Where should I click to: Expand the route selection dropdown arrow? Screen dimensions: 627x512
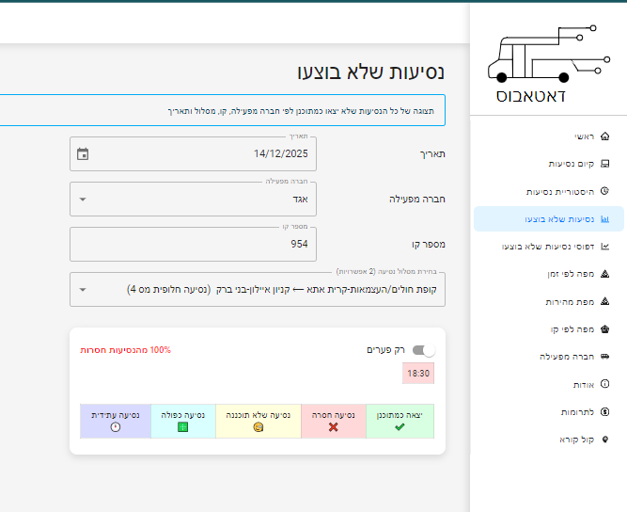pyautogui.click(x=83, y=290)
